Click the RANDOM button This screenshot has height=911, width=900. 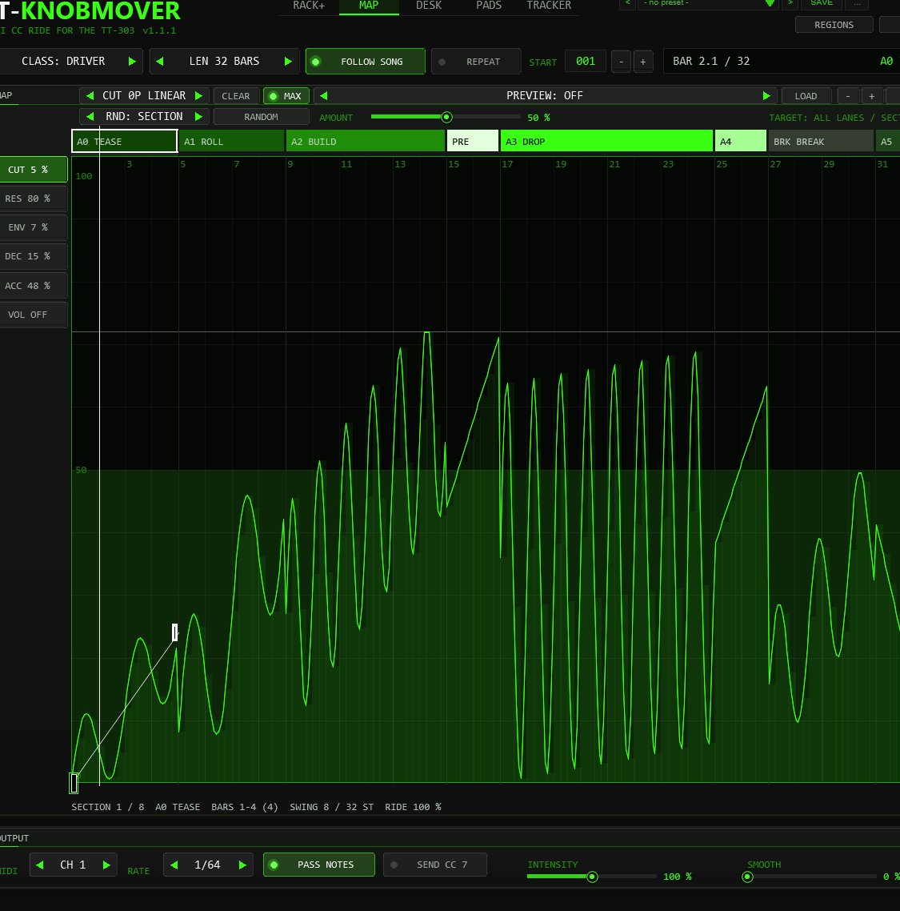pos(262,117)
